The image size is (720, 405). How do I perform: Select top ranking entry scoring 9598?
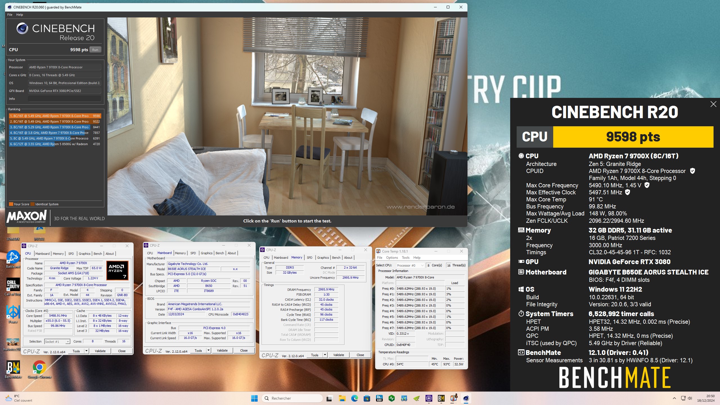(55, 116)
